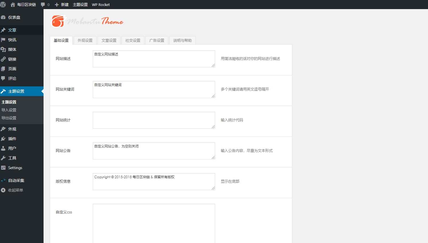Open 每日区块链 site link in admin bar

click(23, 5)
